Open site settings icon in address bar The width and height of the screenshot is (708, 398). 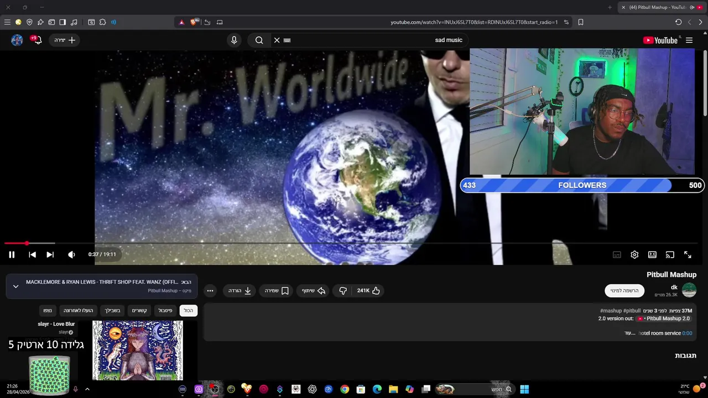coord(566,22)
